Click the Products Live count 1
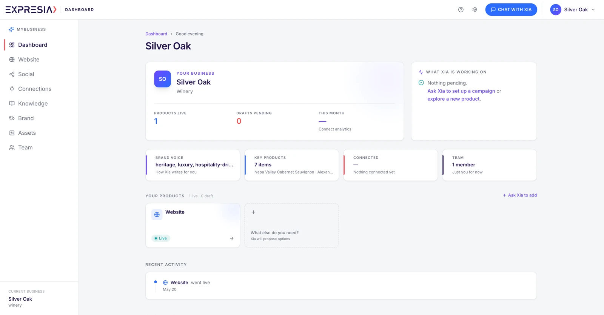 pos(156,121)
